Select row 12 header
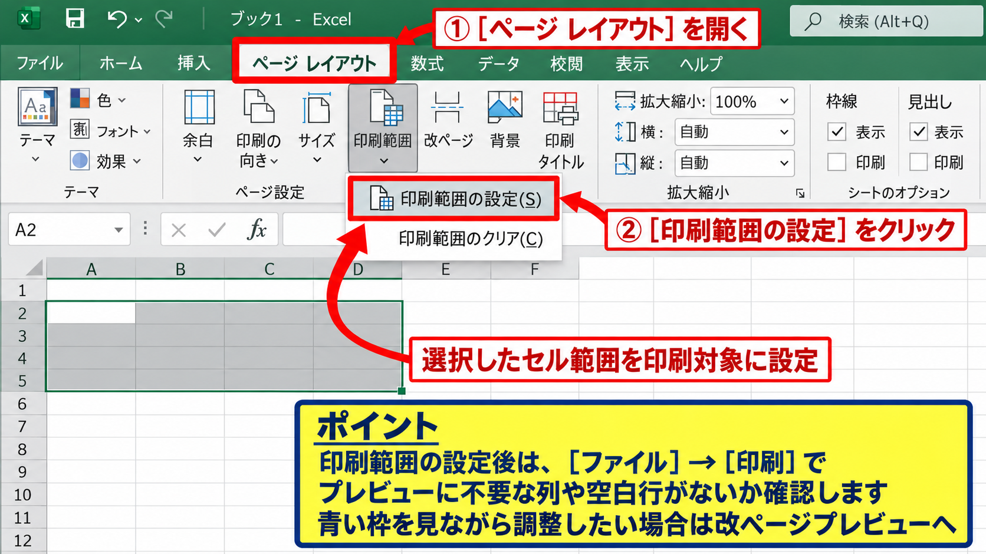 tap(22, 540)
